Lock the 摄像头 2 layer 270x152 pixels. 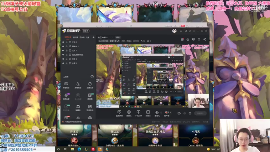pyautogui.click(x=66, y=46)
